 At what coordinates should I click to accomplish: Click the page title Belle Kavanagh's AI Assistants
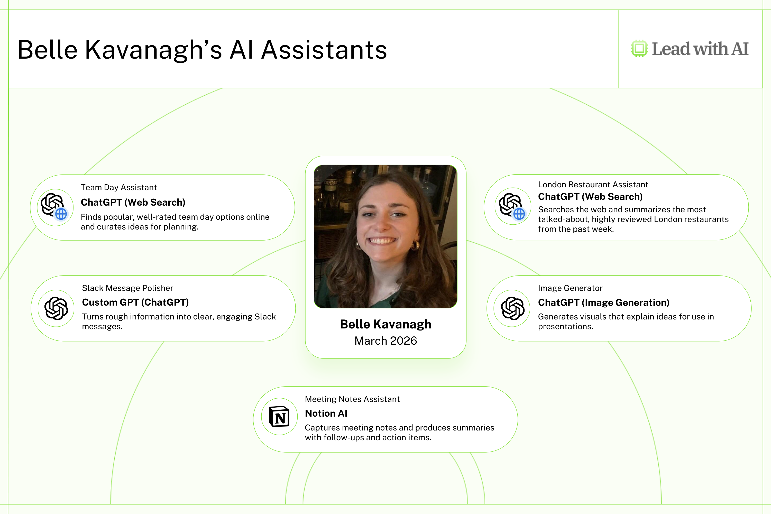[202, 50]
